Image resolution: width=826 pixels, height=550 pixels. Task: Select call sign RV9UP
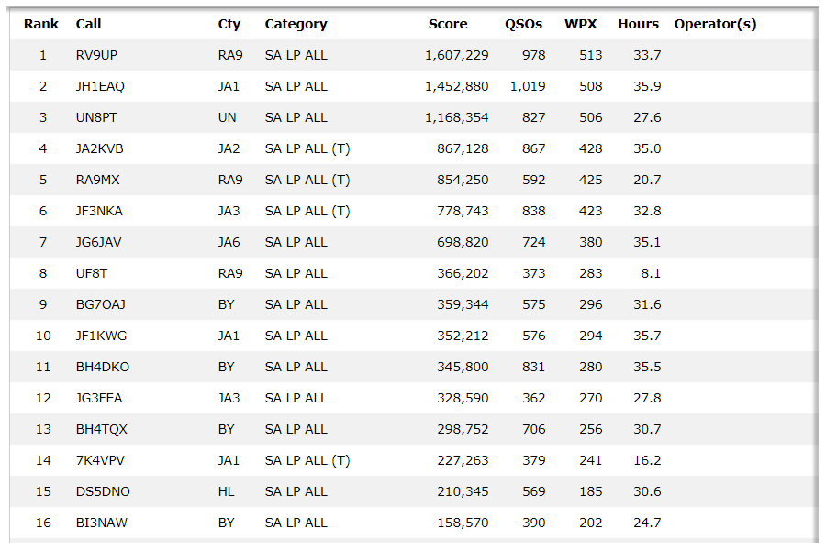pyautogui.click(x=96, y=55)
